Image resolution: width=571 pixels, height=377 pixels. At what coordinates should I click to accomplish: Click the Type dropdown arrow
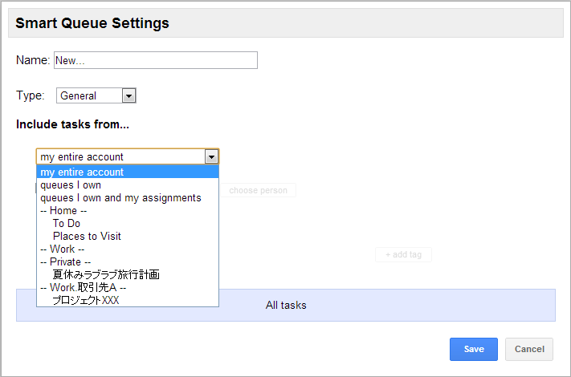point(129,95)
